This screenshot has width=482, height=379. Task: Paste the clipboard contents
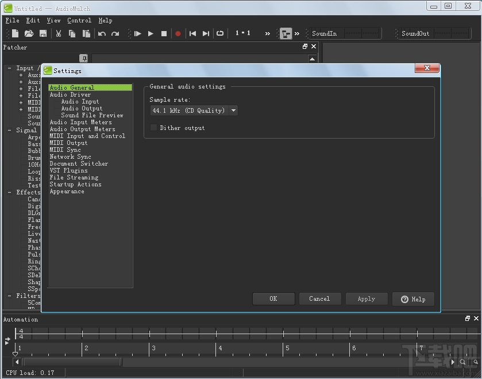(87, 33)
